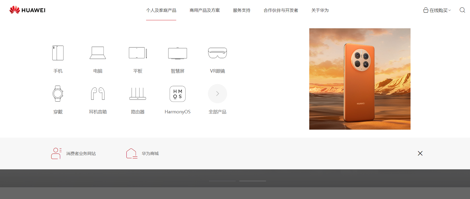Viewport: 470px width, 199px height.
Task: Click the HarmonyOS text label
Action: click(x=178, y=112)
